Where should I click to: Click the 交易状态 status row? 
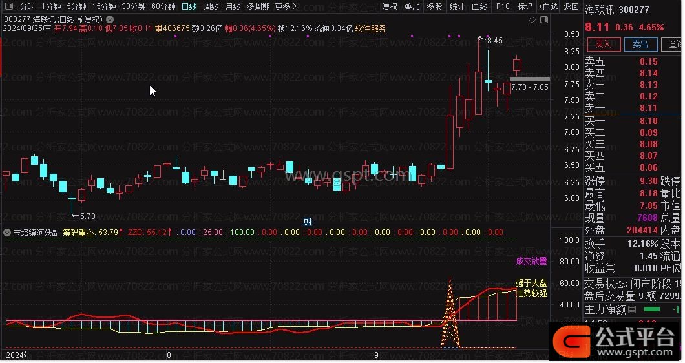coord(633,284)
